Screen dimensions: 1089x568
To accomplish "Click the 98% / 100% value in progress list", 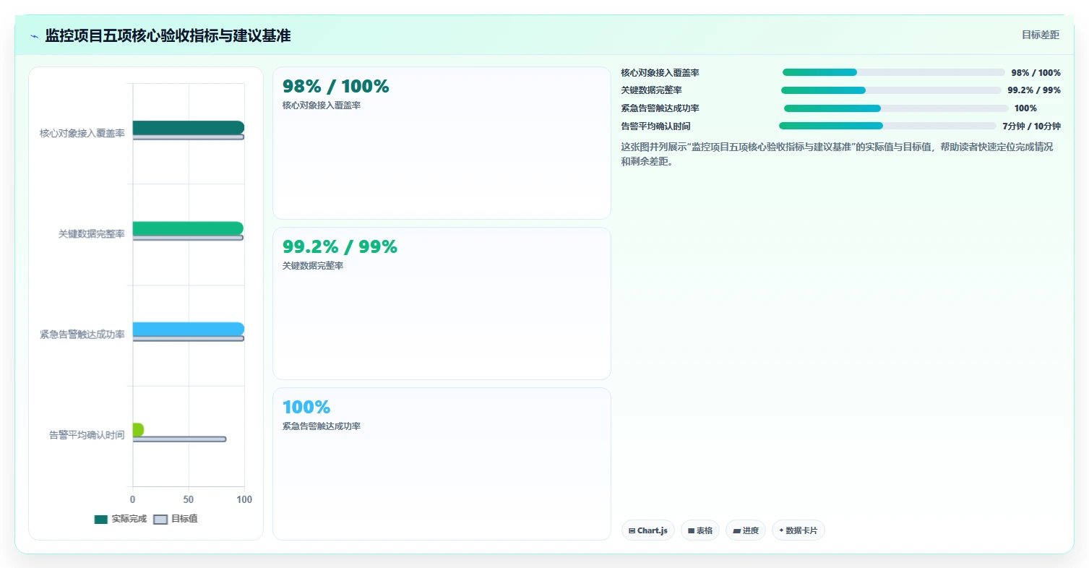I will click(x=1036, y=73).
